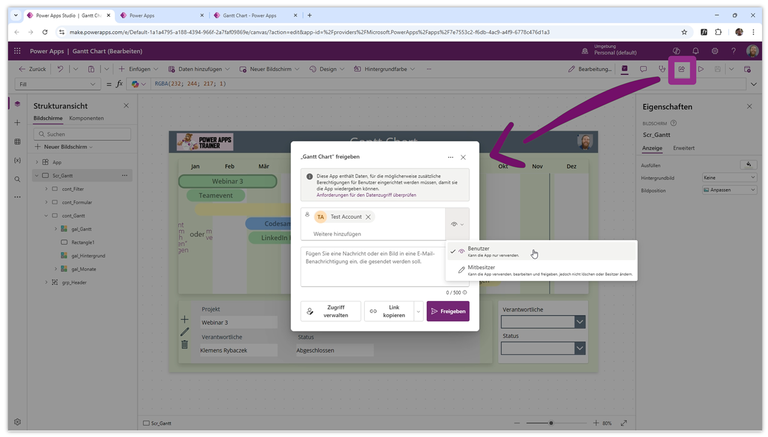The image size is (768, 437).
Task: Switch to the Bildschirme tab
Action: point(48,118)
